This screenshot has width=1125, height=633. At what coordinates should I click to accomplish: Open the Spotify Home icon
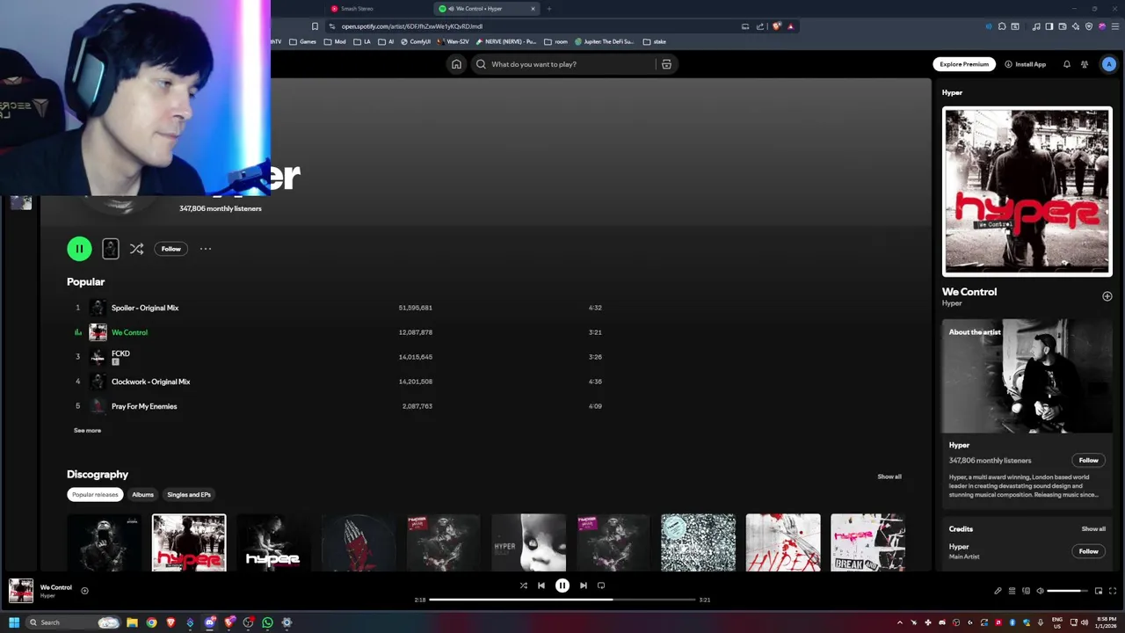tap(456, 64)
